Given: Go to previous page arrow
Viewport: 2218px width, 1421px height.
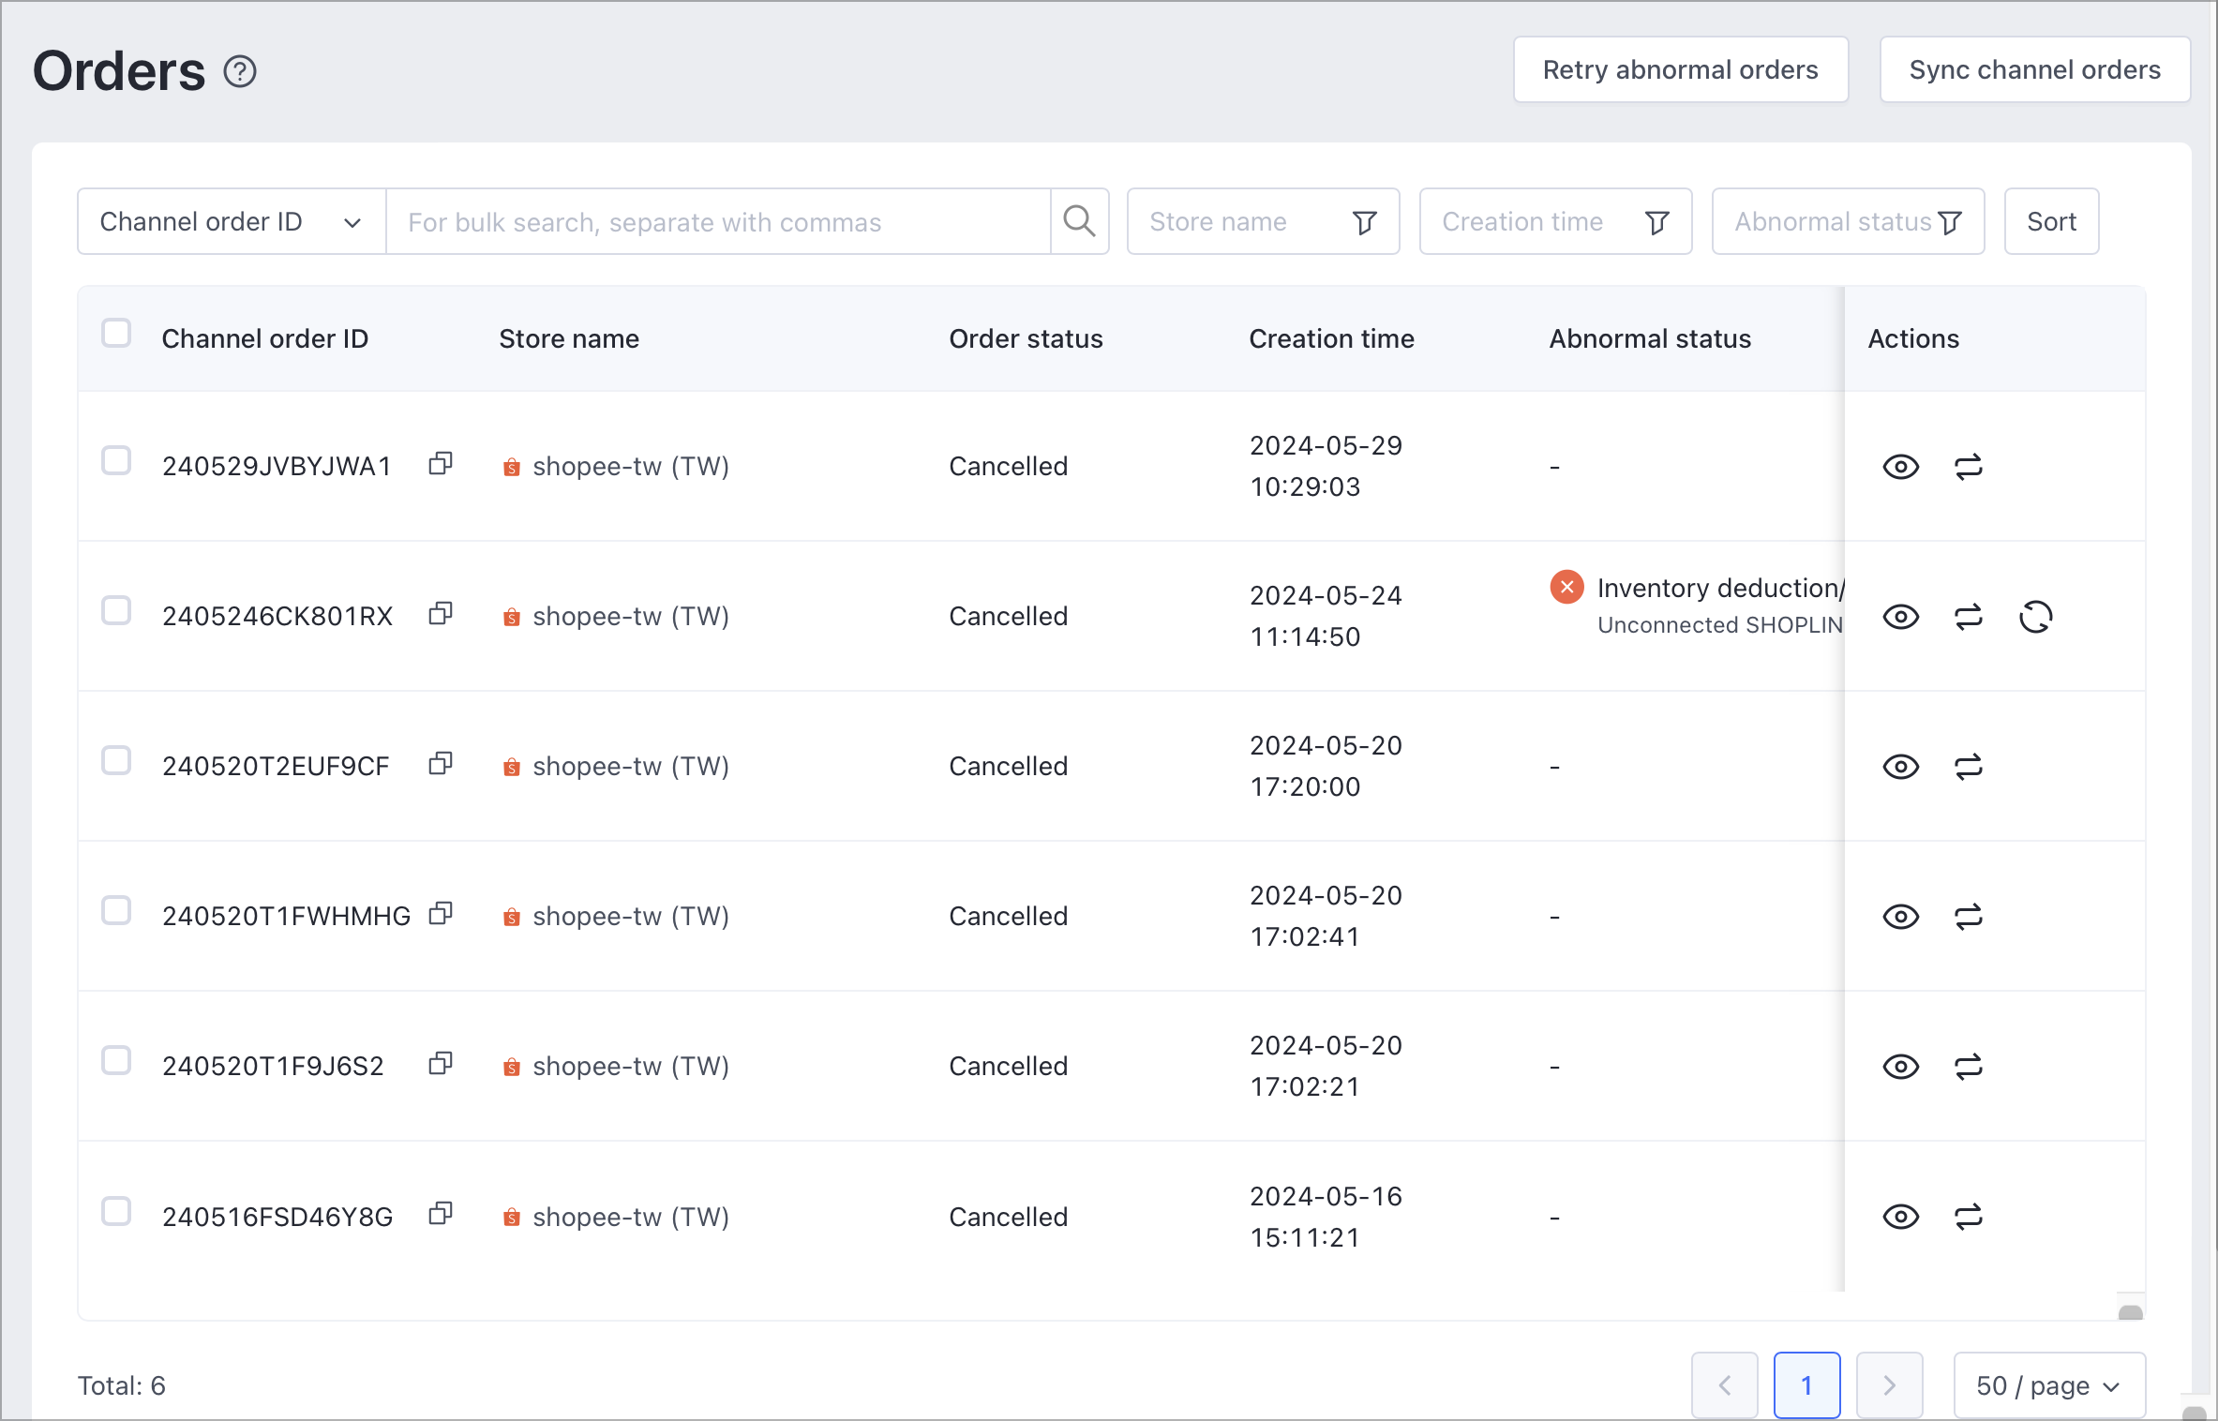Looking at the screenshot, I should point(1725,1385).
